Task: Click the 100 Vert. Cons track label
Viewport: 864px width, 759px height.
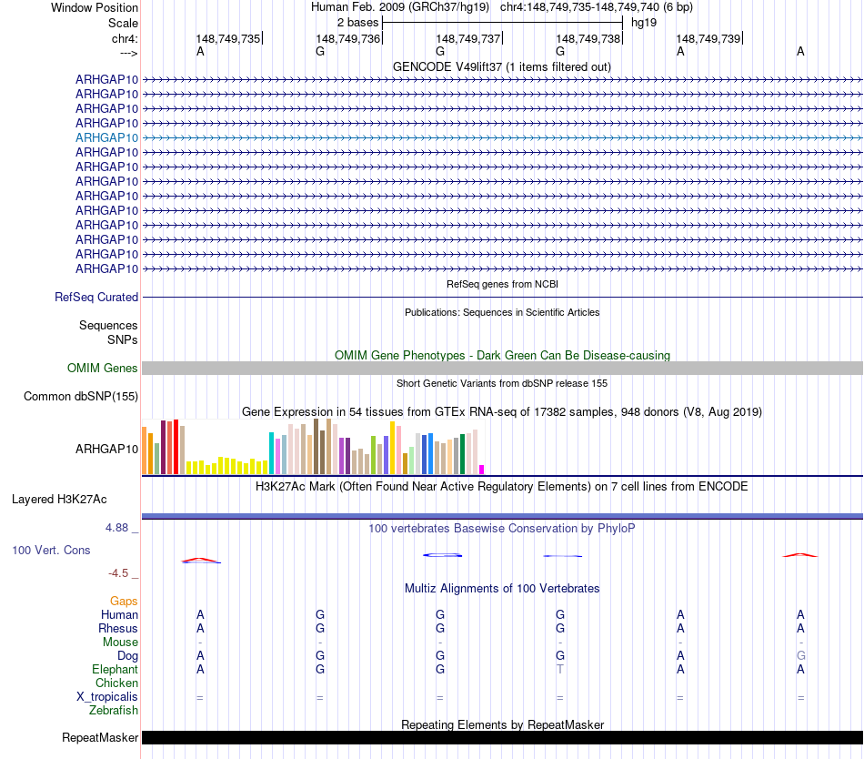Action: pos(51,550)
